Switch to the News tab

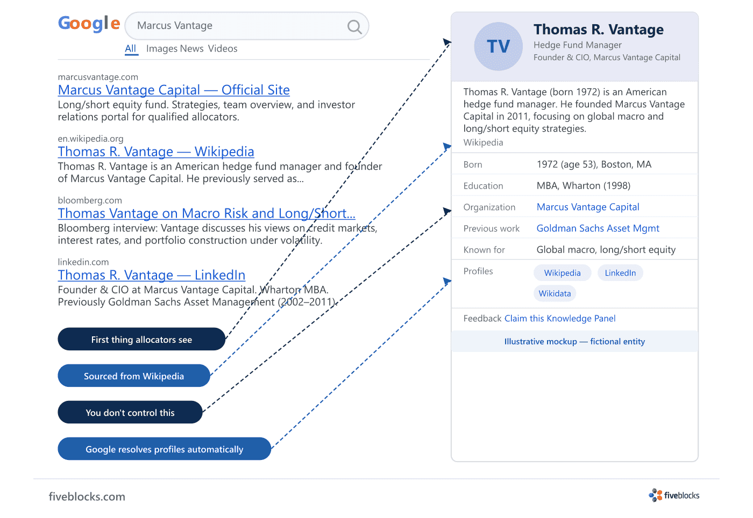pyautogui.click(x=192, y=49)
